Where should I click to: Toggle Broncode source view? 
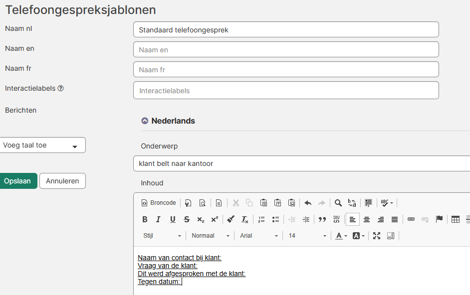coord(159,203)
